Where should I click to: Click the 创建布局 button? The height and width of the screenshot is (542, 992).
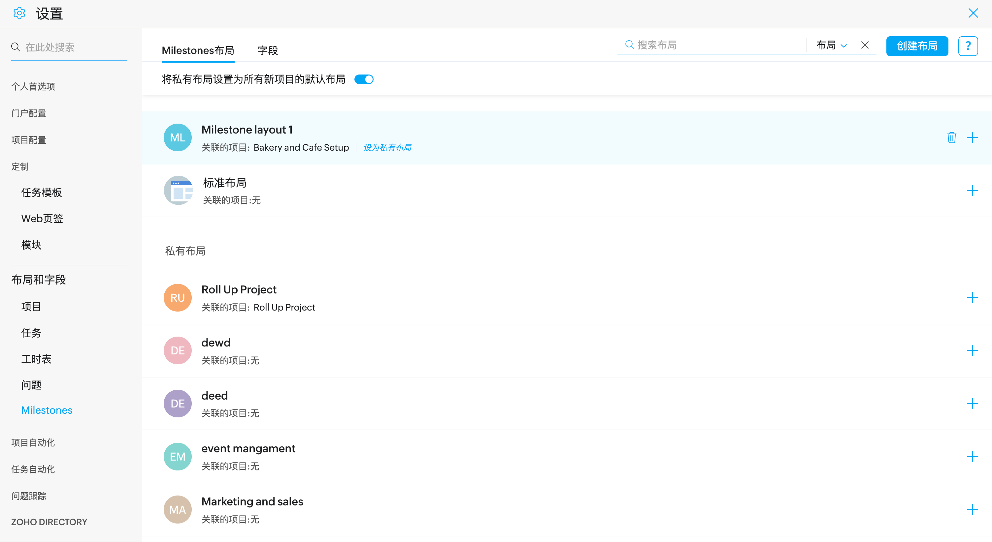917,46
